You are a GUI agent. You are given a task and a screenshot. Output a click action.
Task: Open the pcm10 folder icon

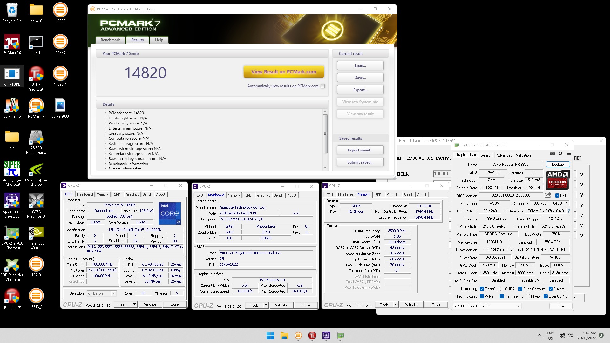(36, 13)
